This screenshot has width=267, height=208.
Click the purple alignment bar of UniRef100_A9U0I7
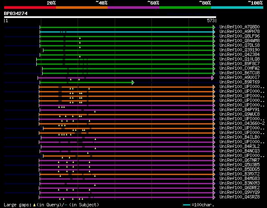click(125, 78)
